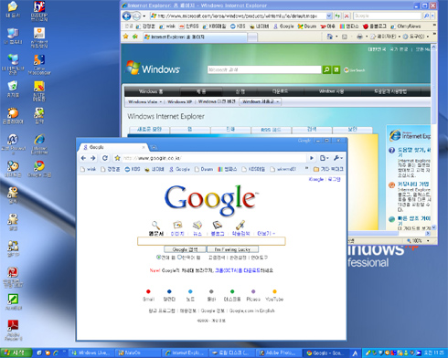Click the Google web search magnifier icon
The width and height of the screenshot is (448, 358).
pyautogui.click(x=155, y=226)
